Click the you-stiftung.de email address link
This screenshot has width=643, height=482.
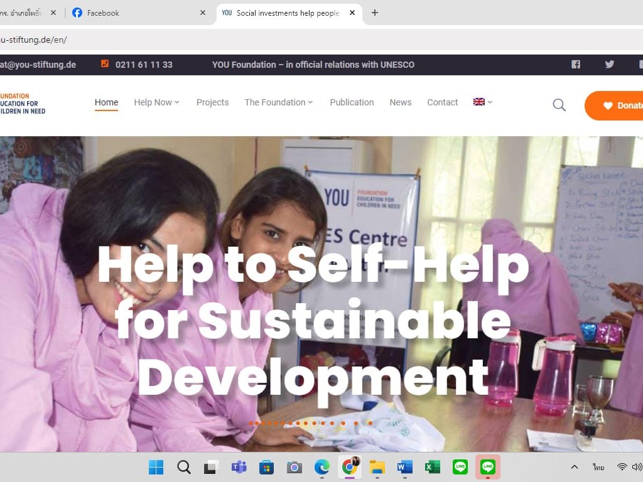click(38, 65)
